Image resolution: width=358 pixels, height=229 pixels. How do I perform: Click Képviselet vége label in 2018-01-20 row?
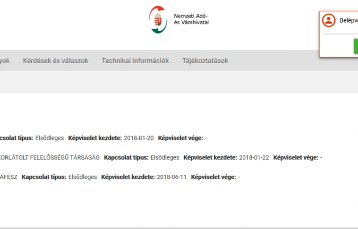[x=180, y=138]
